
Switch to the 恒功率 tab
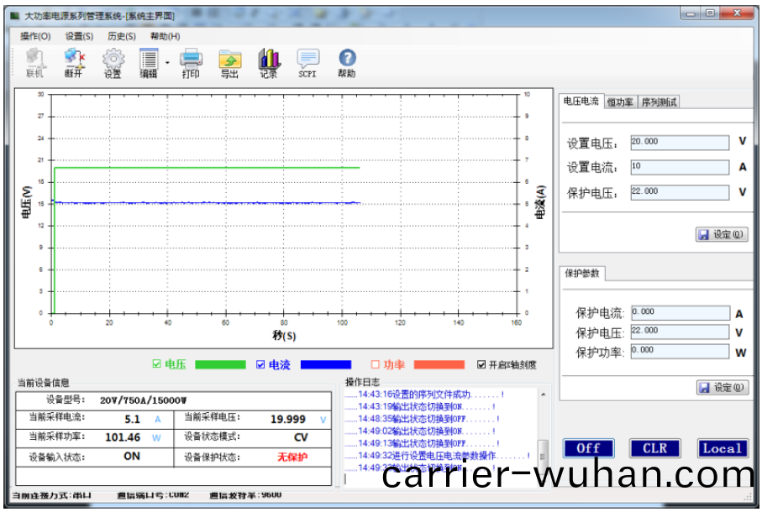point(620,102)
